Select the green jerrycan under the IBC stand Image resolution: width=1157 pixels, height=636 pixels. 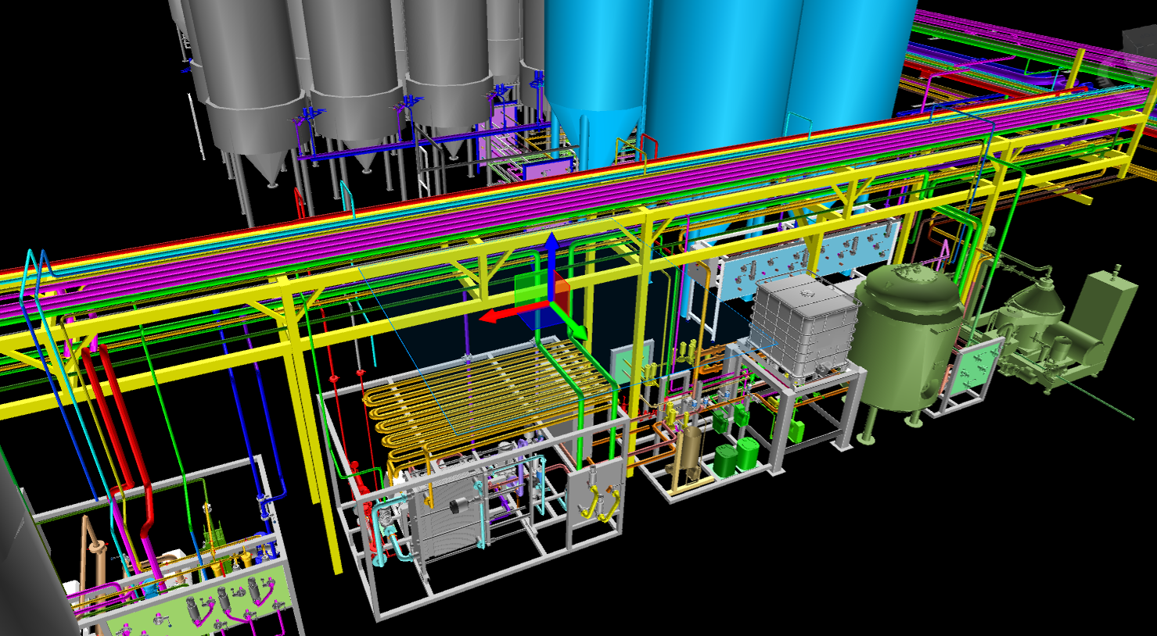796,432
